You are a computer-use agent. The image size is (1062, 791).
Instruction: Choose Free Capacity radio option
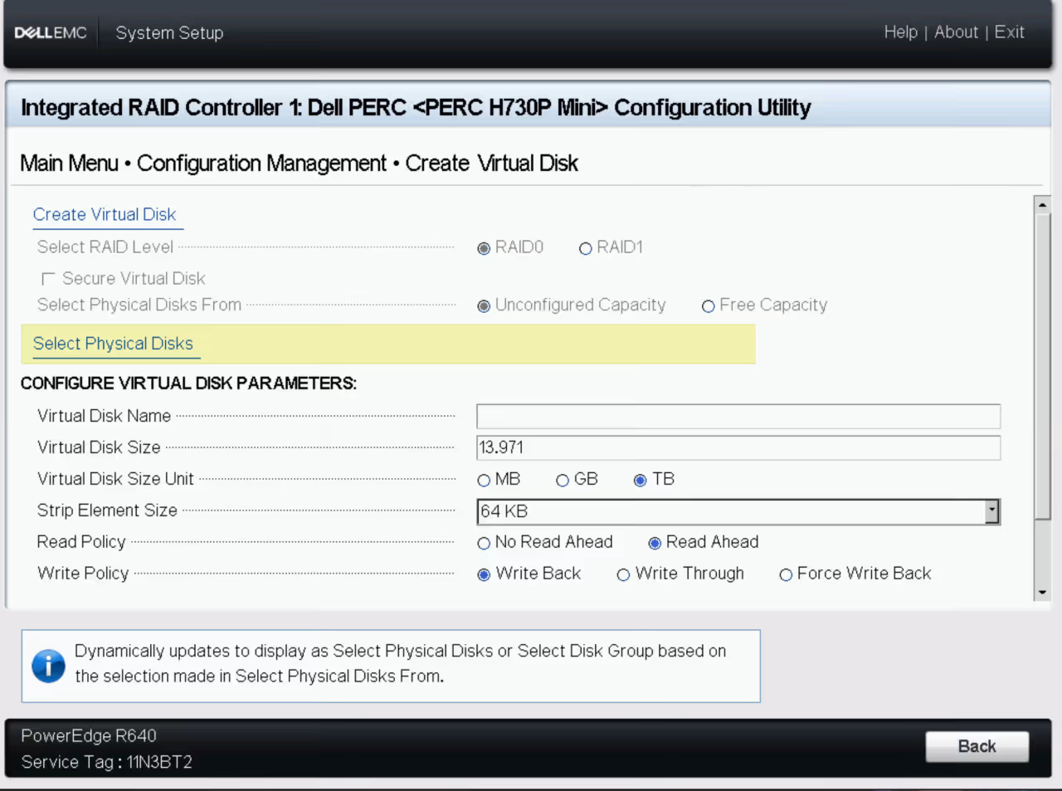[x=708, y=306]
